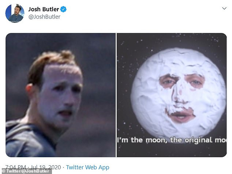Click the moon's eyes in right image
232x174 pixels.
coord(182,81)
